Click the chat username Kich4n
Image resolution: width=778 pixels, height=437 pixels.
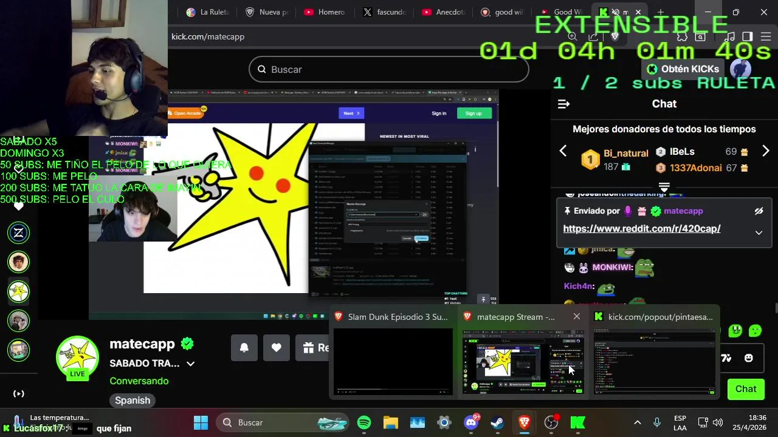tap(578, 286)
